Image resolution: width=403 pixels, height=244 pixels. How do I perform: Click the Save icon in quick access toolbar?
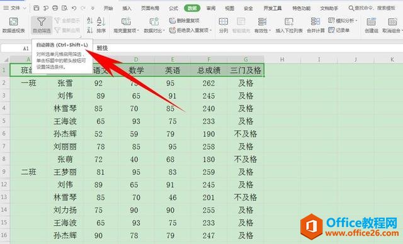pos(37,8)
